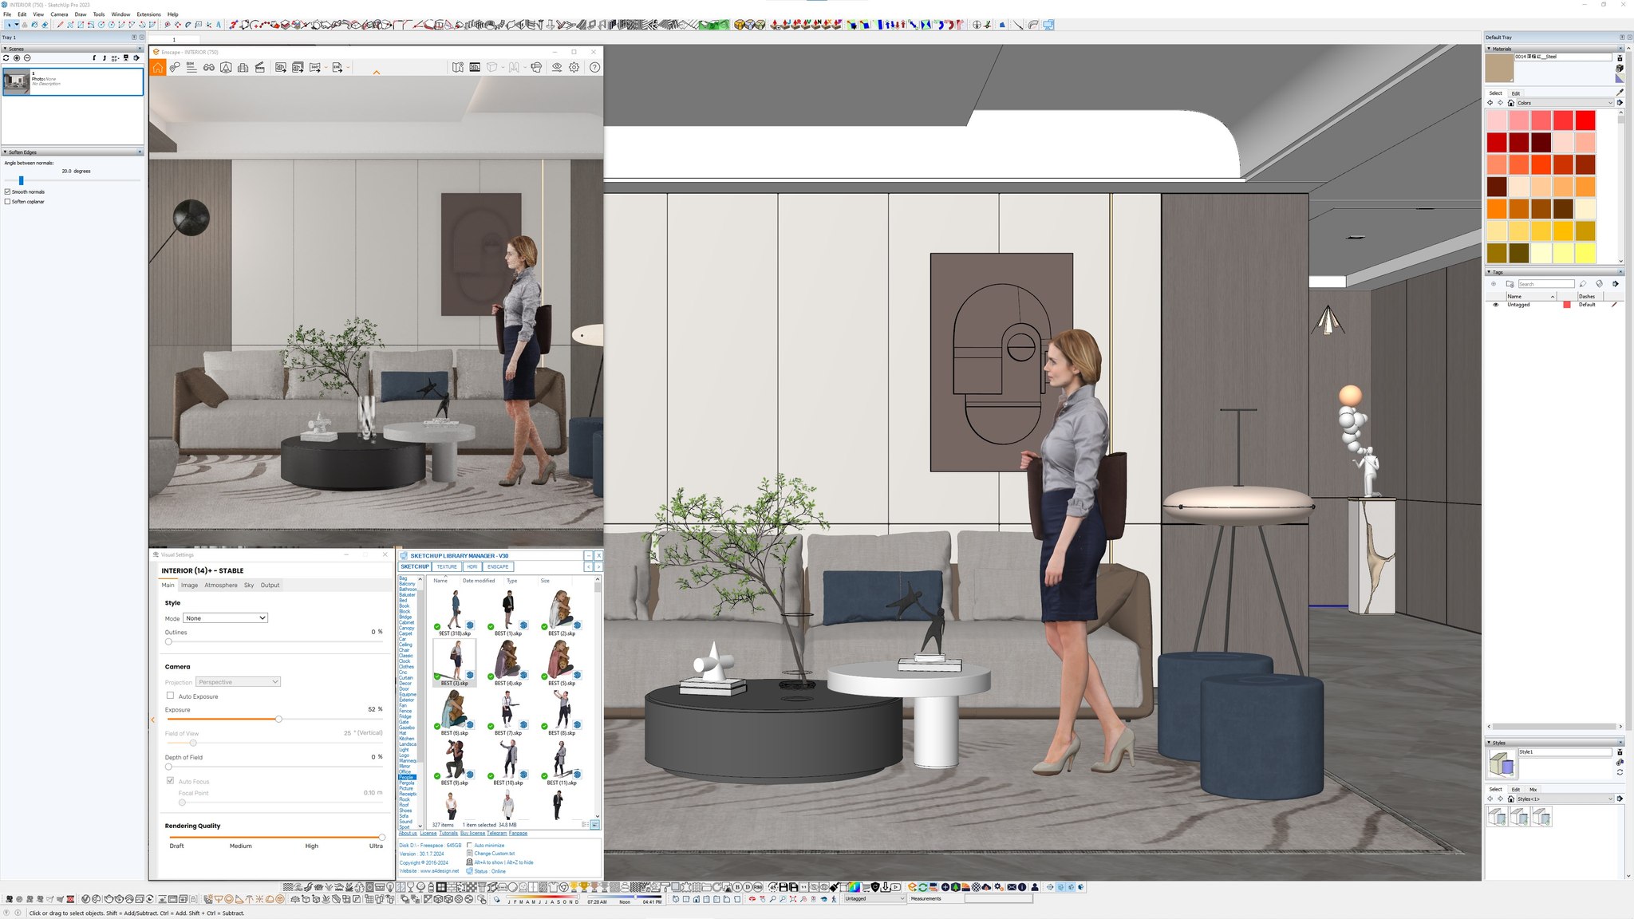Open the Style Mode dropdown
This screenshot has width=1634, height=919.
(x=225, y=618)
